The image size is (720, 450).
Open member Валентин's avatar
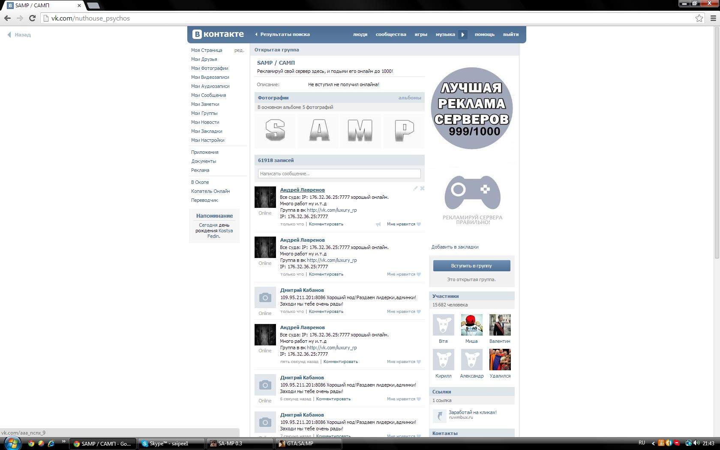pyautogui.click(x=500, y=325)
